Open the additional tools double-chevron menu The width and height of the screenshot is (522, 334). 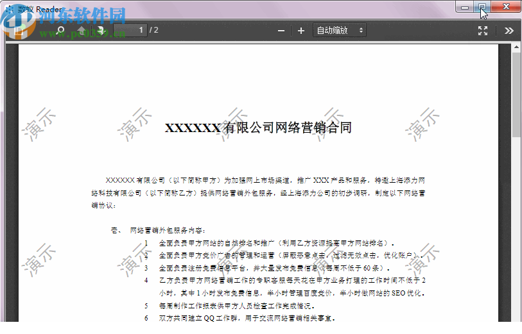pyautogui.click(x=509, y=31)
